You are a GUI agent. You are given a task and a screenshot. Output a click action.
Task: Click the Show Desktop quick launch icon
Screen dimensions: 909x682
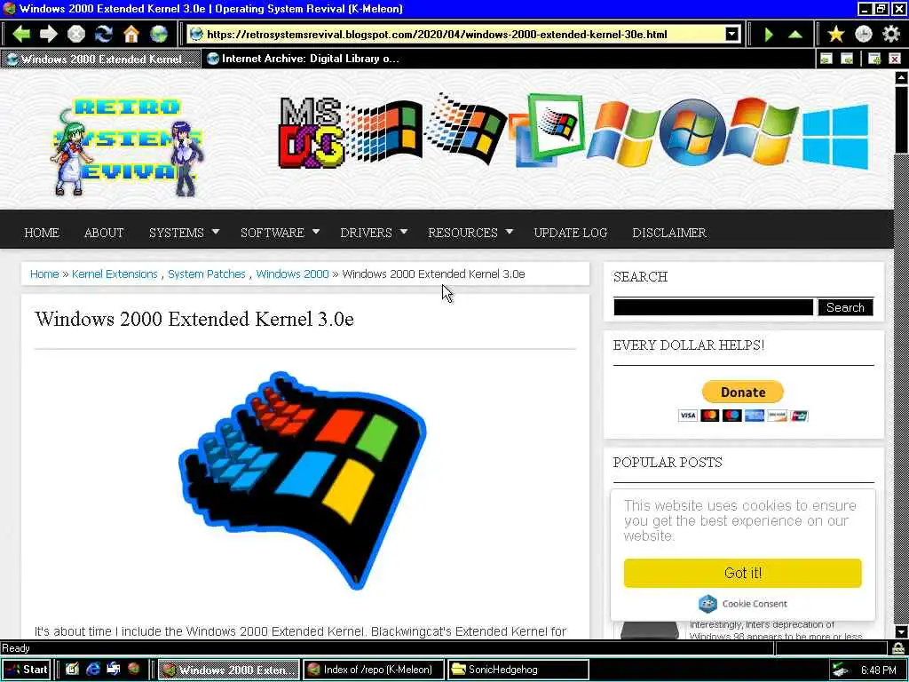pyautogui.click(x=72, y=670)
